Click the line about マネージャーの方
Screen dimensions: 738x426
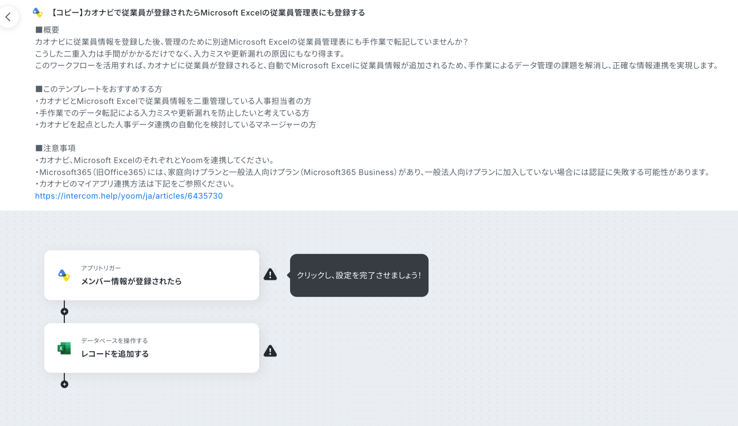tap(175, 125)
